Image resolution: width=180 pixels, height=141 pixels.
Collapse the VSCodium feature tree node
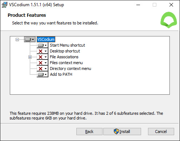click(x=17, y=39)
